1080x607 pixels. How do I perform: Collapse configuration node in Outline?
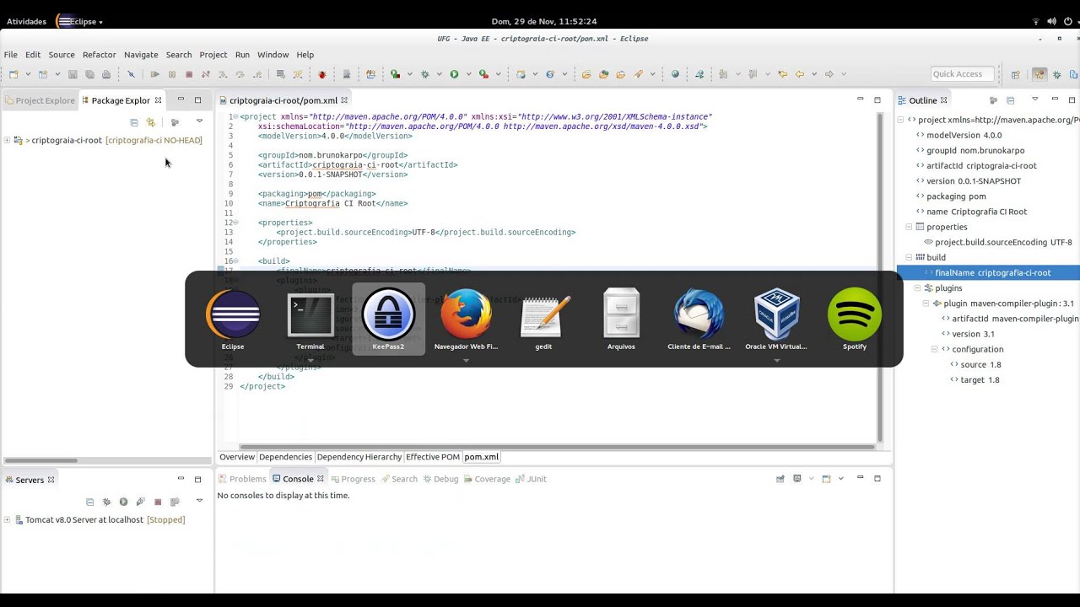point(934,349)
